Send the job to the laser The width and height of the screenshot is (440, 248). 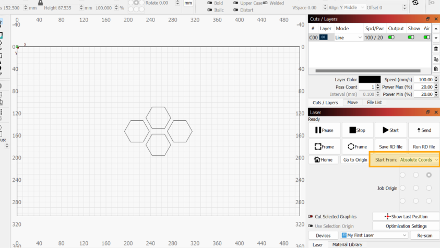pos(423,130)
